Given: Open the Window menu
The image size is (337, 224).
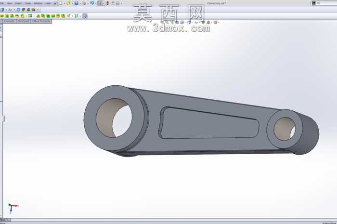Looking at the screenshot, I should [38, 3].
